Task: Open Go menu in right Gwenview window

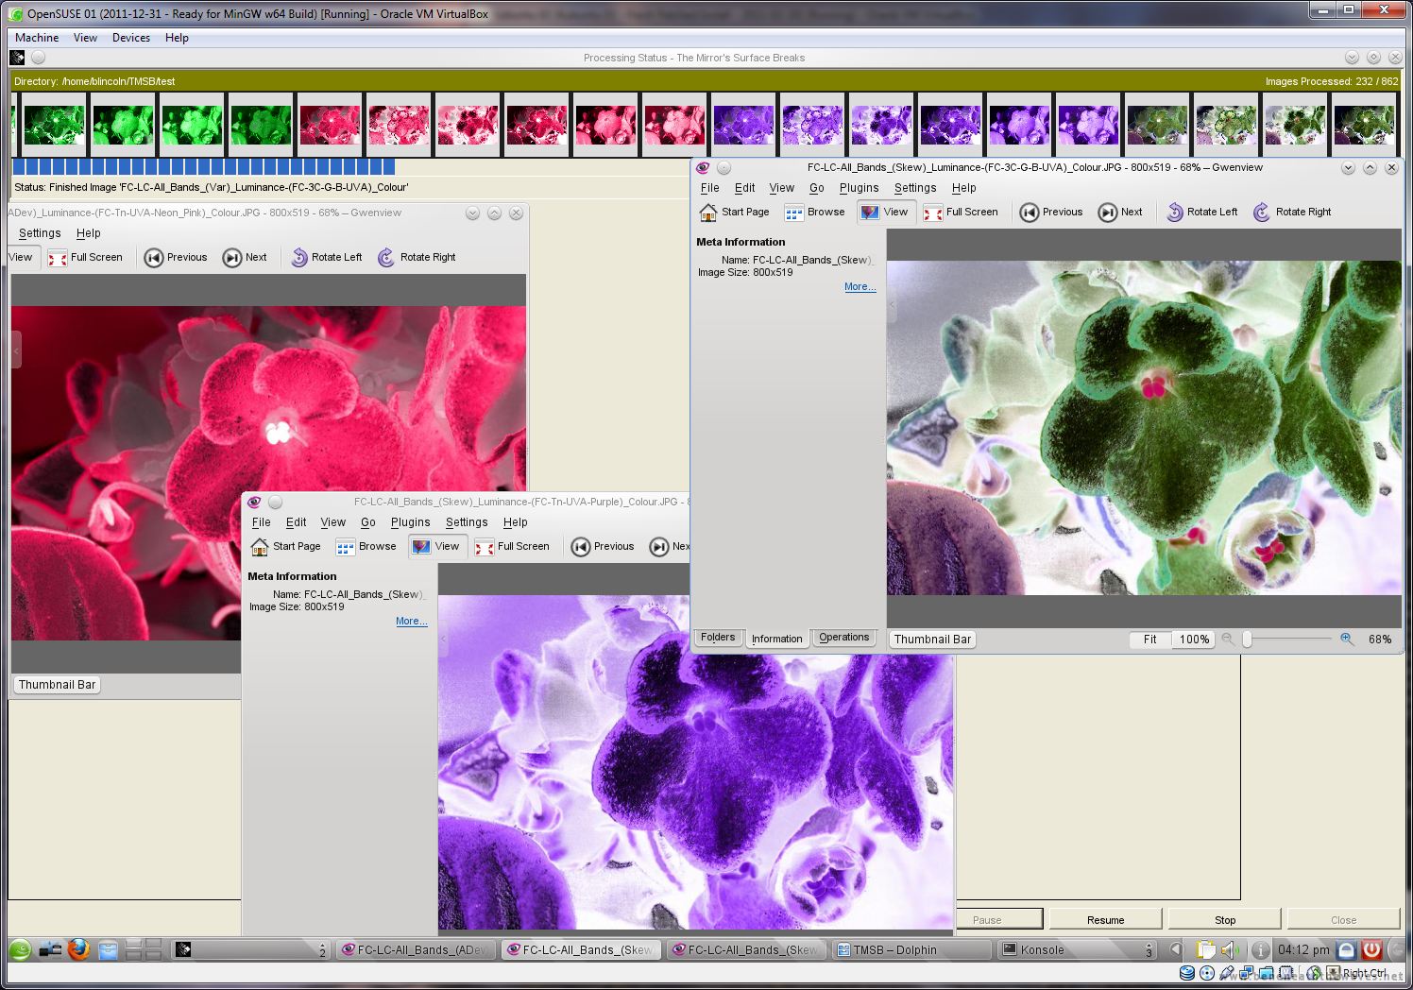Action: click(x=816, y=188)
